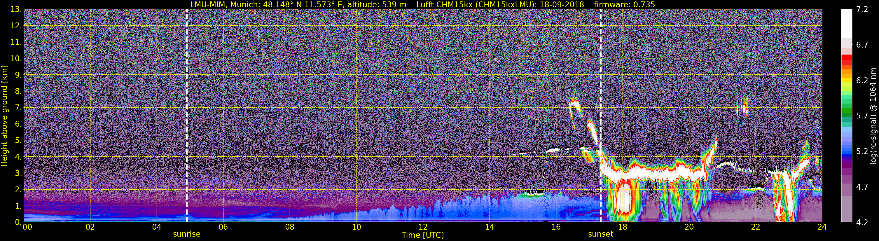Click the height axis tick label '4.'

(x=18, y=157)
